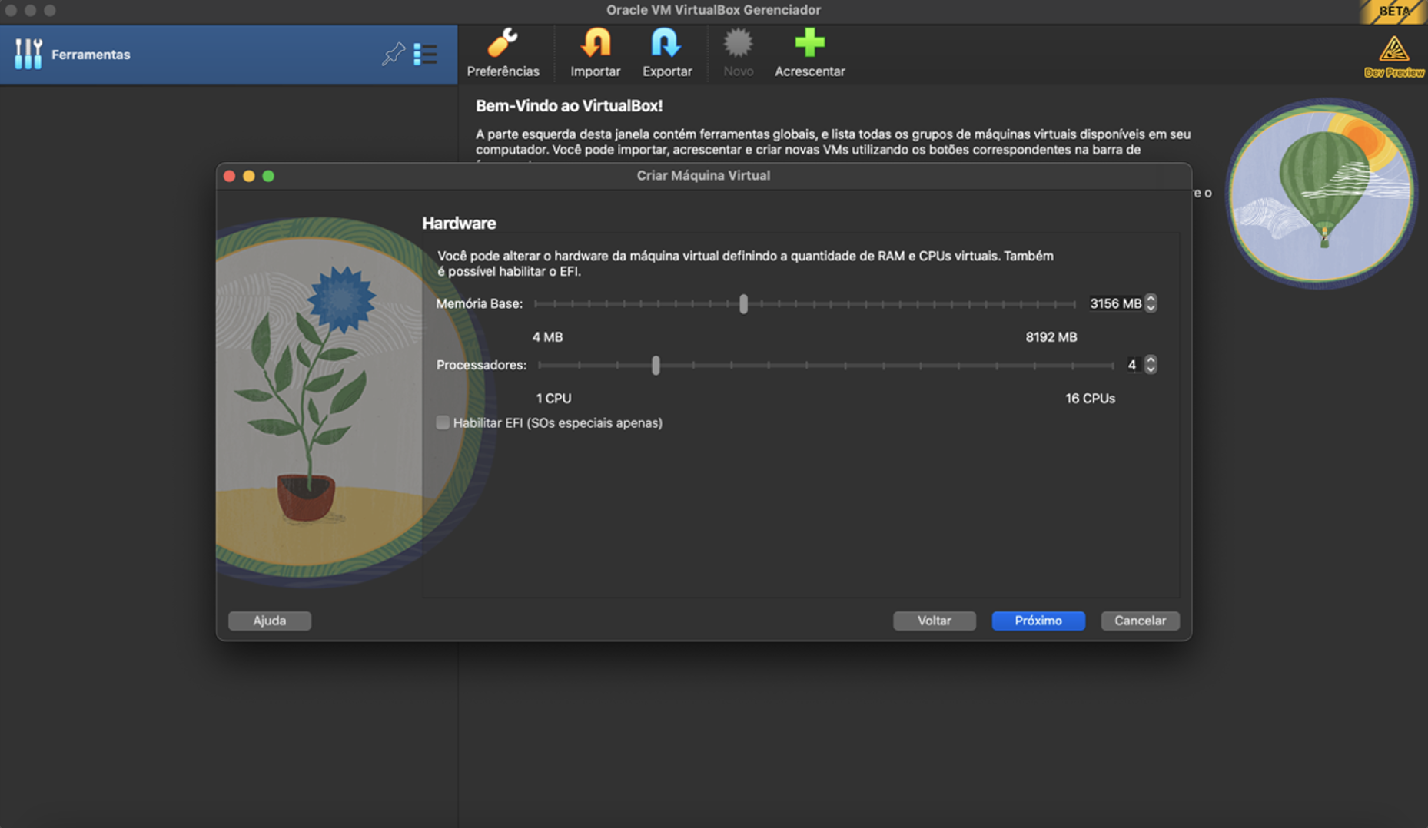Screen dimensions: 1428x828
Task: Maximize the Criar Máquina Virtual dialog
Action: coord(268,176)
